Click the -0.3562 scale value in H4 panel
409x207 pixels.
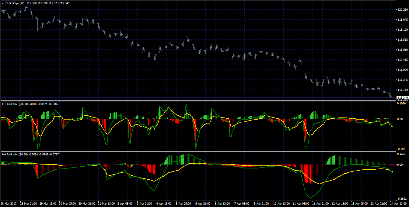(x=402, y=199)
